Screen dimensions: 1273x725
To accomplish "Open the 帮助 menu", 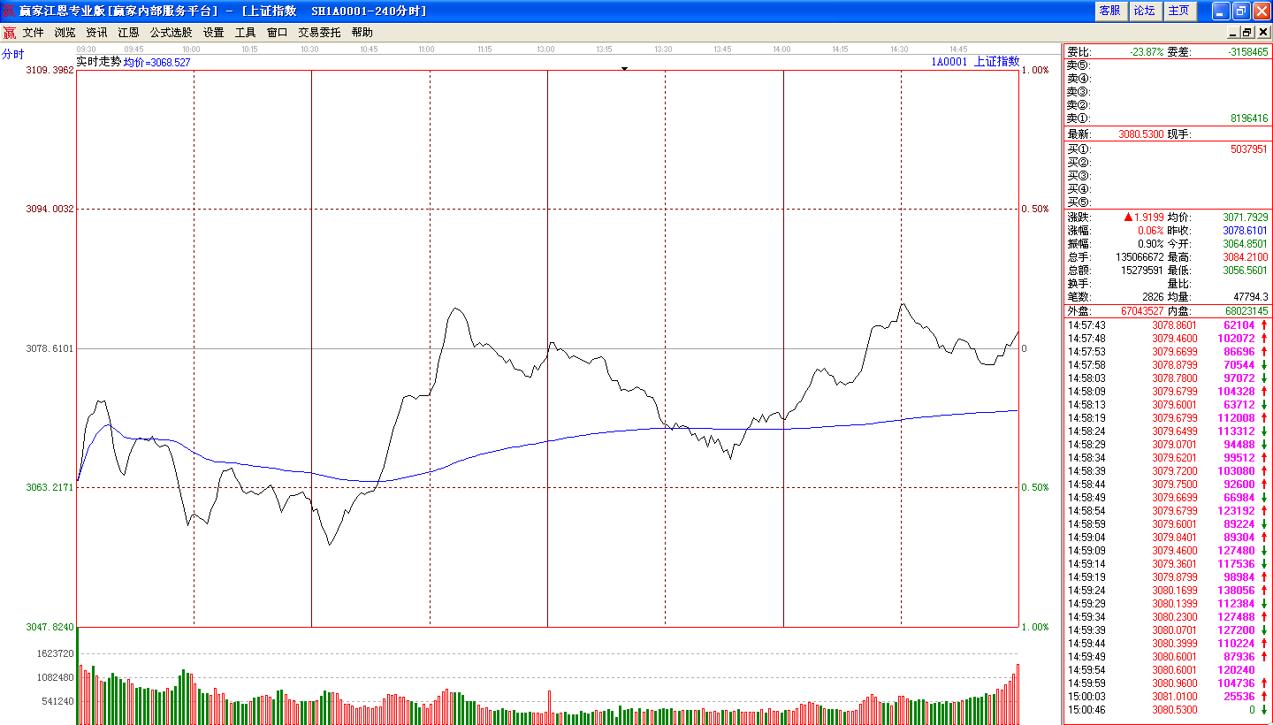I will tap(362, 33).
